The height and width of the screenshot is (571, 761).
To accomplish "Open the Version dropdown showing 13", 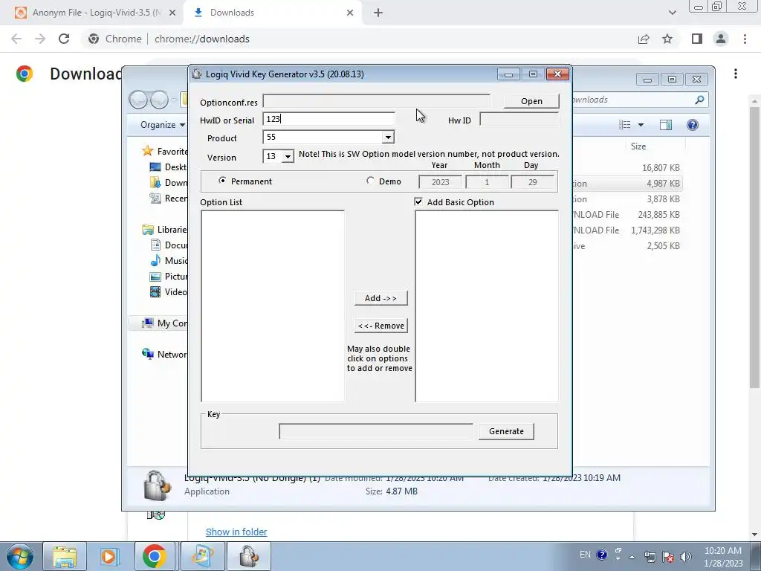I will (x=288, y=156).
